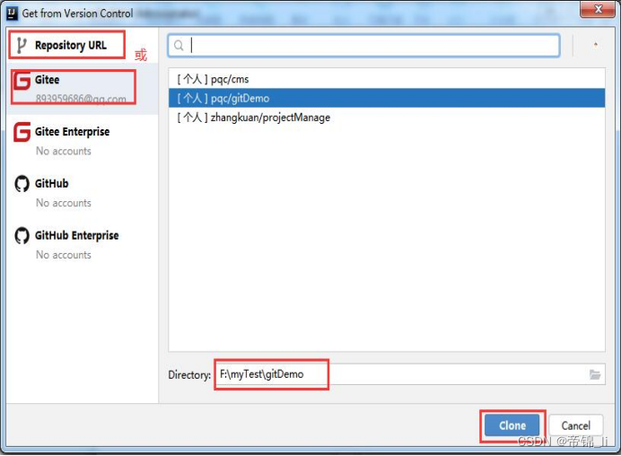Click 'No accounts' under GitHub
Image resolution: width=621 pixels, height=456 pixels.
pos(64,203)
